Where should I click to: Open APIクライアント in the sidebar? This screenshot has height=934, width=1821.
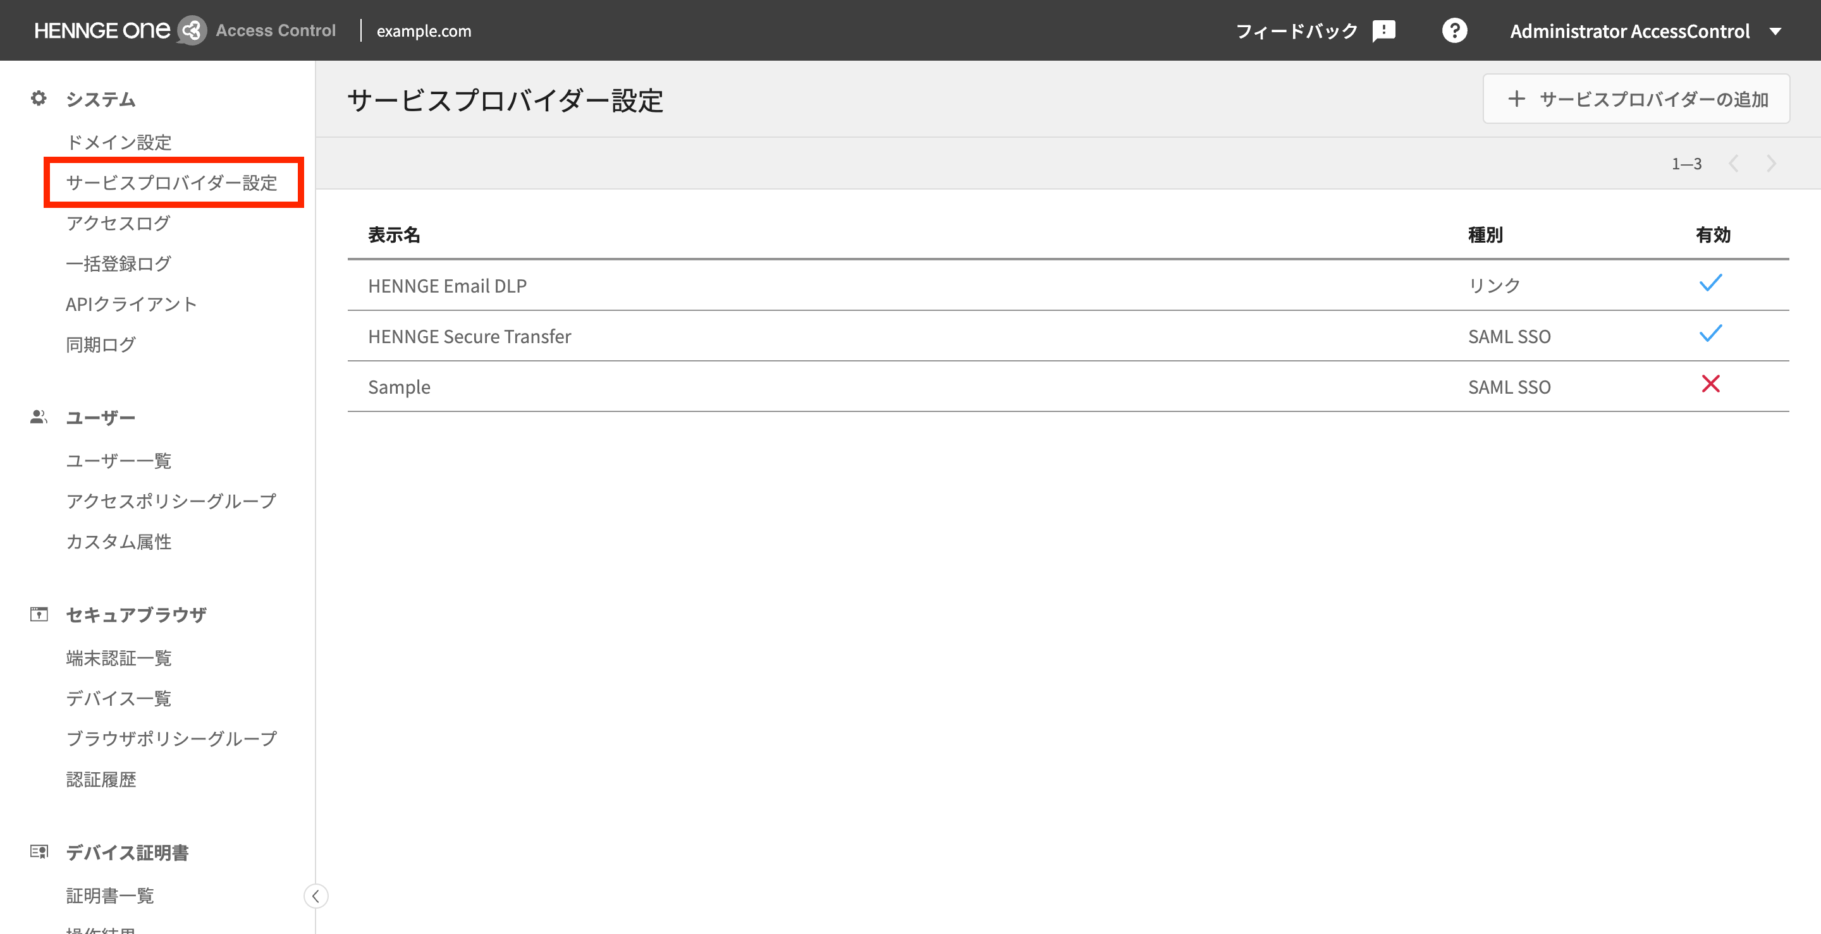[132, 304]
